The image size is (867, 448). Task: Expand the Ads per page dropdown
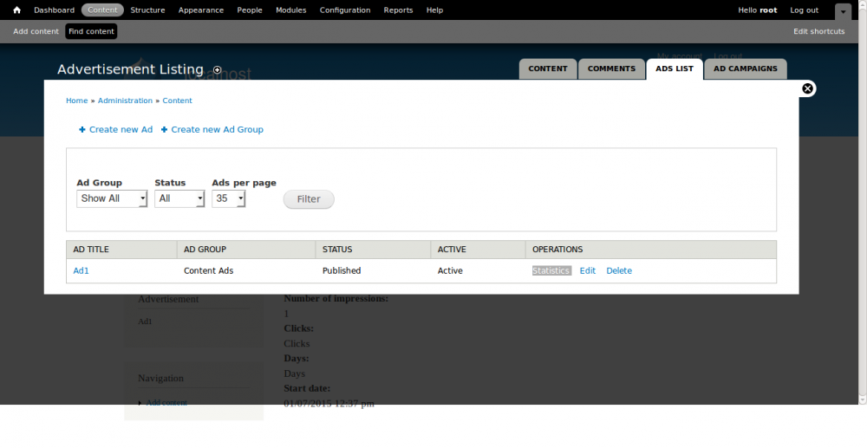(x=229, y=198)
